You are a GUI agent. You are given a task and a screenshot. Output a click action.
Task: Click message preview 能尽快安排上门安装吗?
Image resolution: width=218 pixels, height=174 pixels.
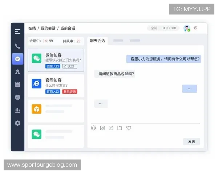click(x=63, y=60)
